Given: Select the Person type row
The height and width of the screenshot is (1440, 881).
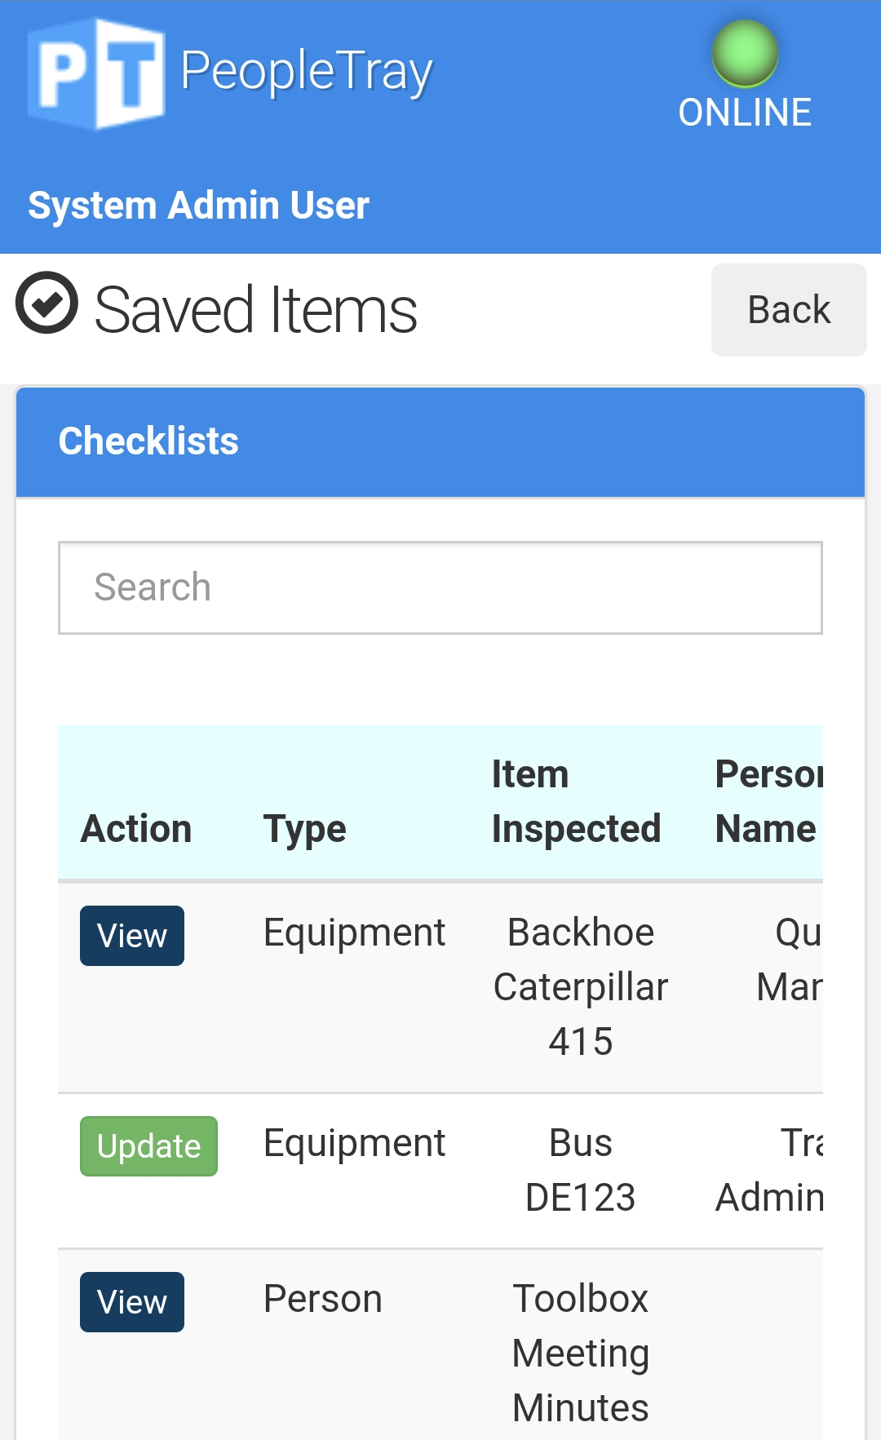Looking at the screenshot, I should 323,1298.
